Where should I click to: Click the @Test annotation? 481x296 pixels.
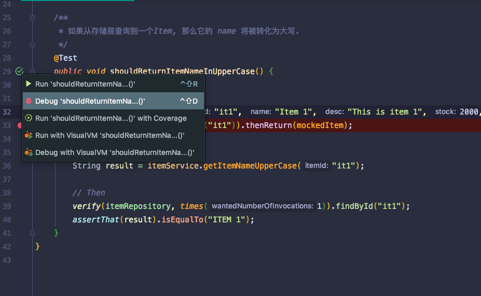click(65, 58)
